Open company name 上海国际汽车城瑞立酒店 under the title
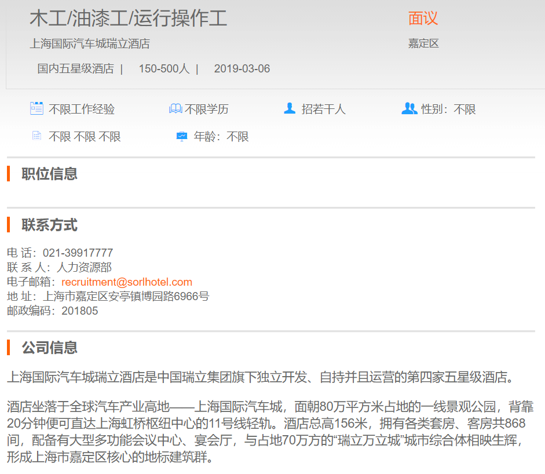Viewport: 545px width, 474px height. coord(90,43)
